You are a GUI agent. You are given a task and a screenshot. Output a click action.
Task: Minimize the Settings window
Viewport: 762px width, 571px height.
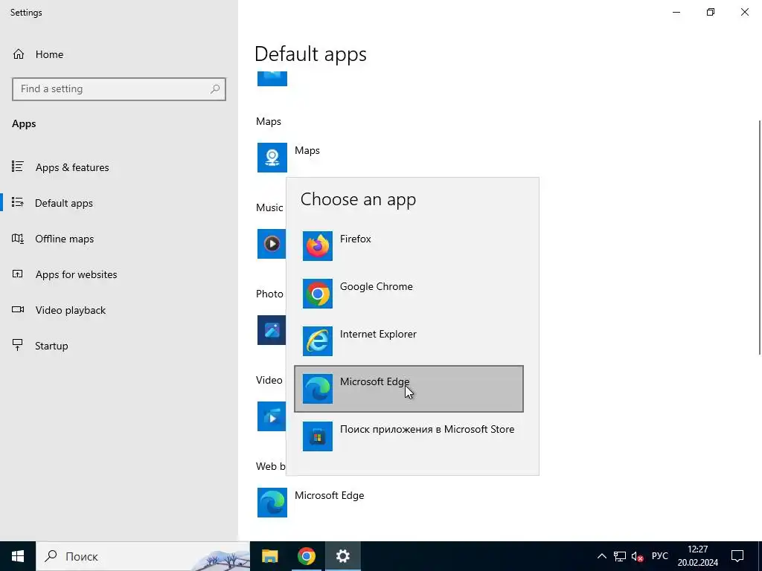coord(676,12)
